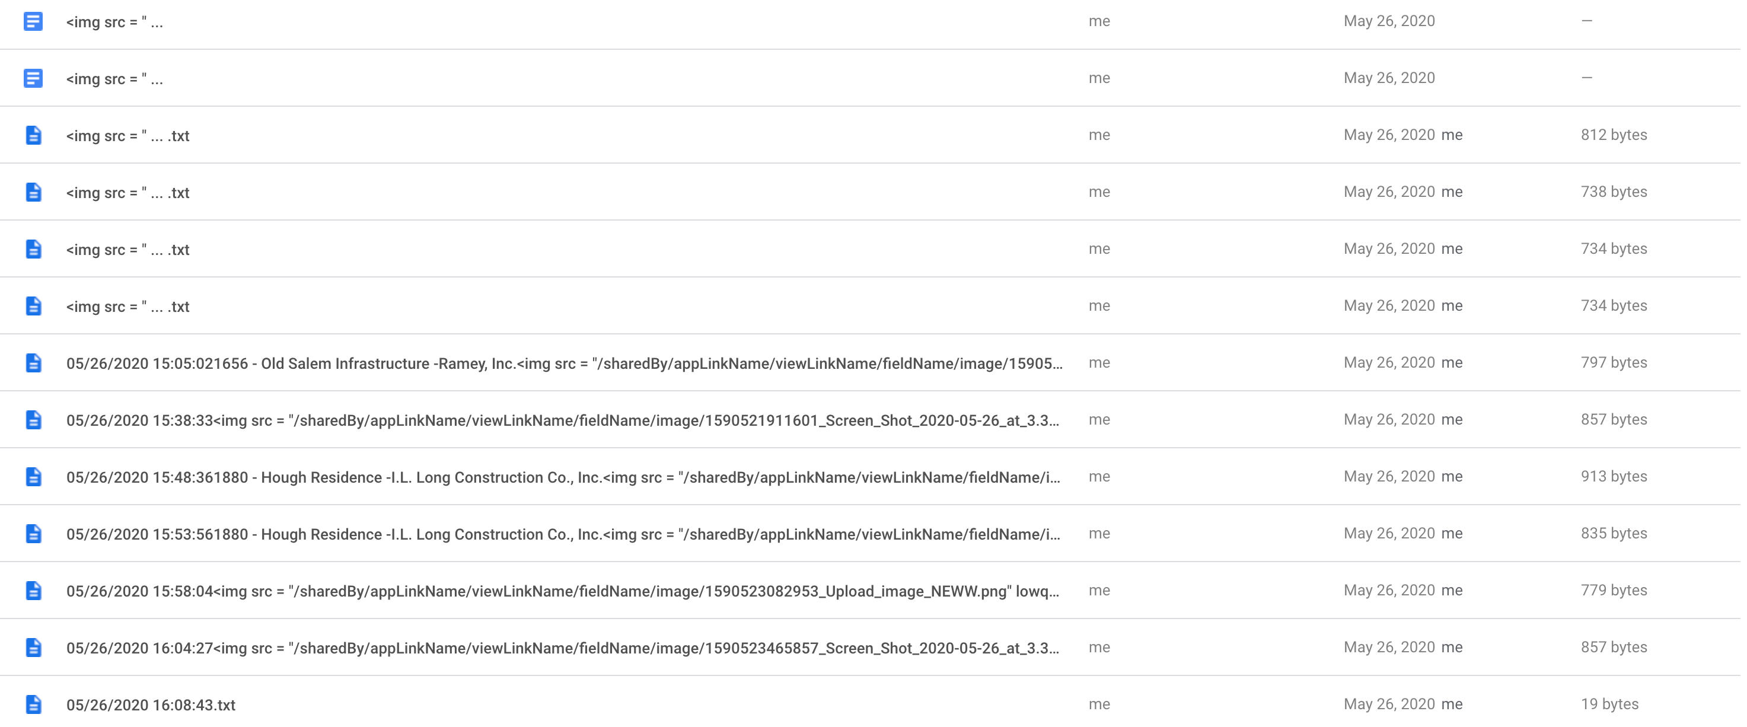
Task: Click the '19 bytes' size value
Action: (1609, 704)
